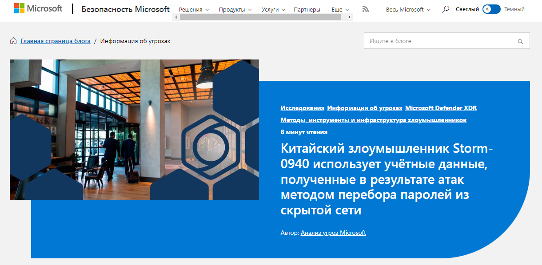542x265 pixels.
Task: Expand the Продукты dropdown menu
Action: coord(235,9)
